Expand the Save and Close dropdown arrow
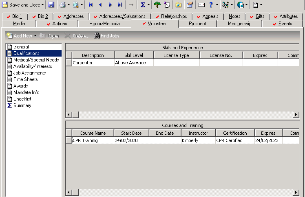Screen dimensions: 305x197 (x=42, y=4)
